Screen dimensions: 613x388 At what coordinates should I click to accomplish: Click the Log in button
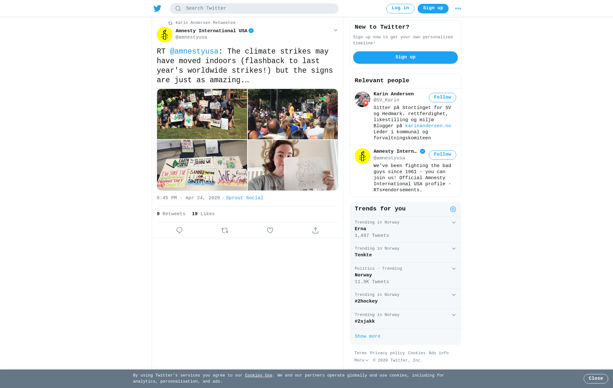(x=400, y=9)
